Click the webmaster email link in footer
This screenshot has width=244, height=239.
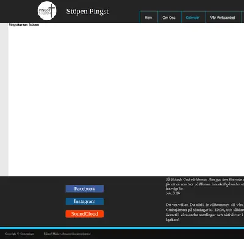click(x=76, y=234)
